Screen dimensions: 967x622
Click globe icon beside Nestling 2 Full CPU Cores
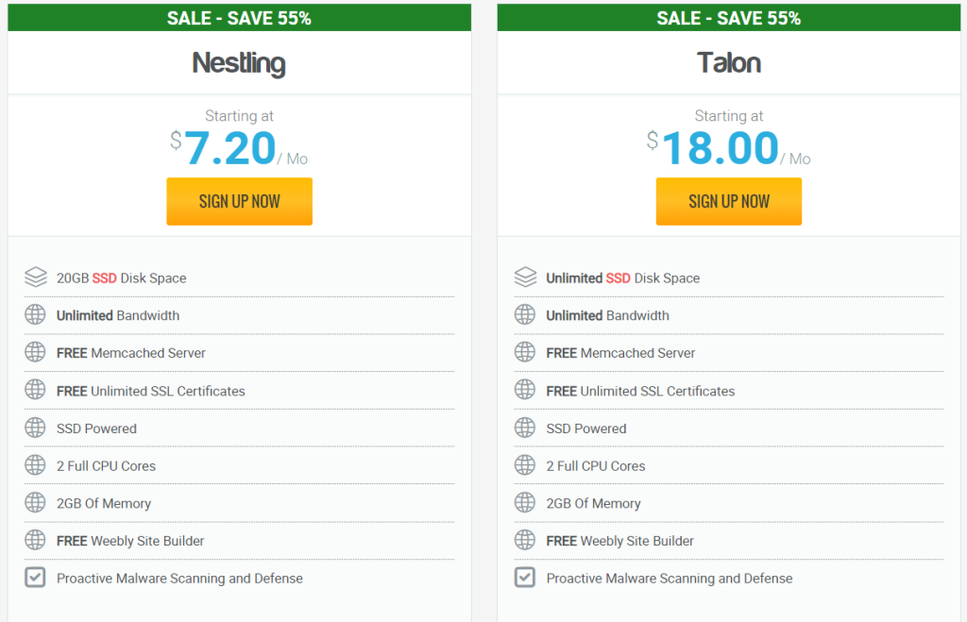tap(35, 465)
